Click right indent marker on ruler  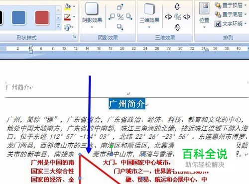207,49
